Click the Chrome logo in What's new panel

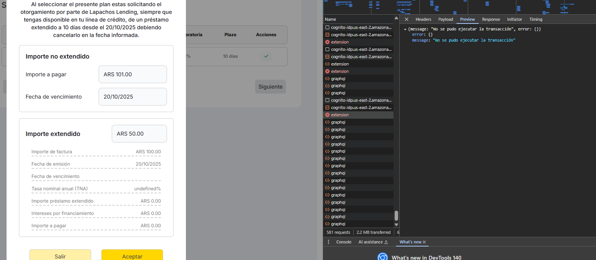pyautogui.click(x=382, y=257)
